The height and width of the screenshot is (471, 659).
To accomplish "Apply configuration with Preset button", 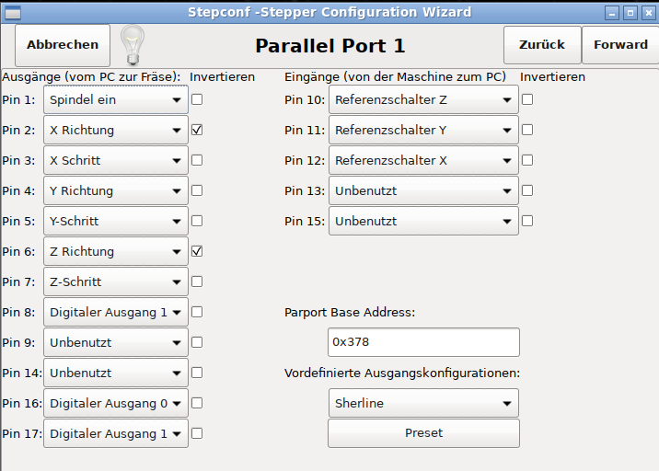I will pyautogui.click(x=423, y=433).
